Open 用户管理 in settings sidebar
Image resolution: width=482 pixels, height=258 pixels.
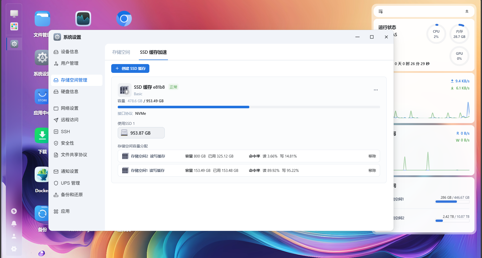(77, 63)
